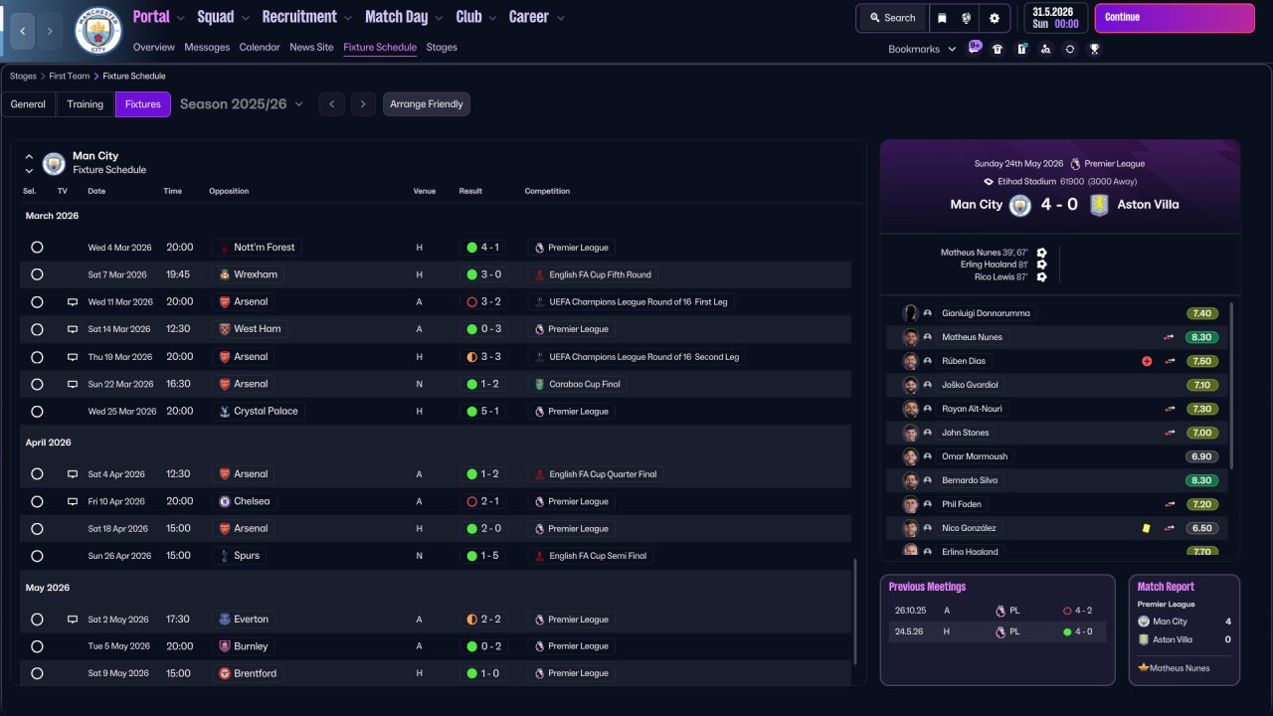
Task: Click the globe icon in top toolbar
Action: pos(967,18)
